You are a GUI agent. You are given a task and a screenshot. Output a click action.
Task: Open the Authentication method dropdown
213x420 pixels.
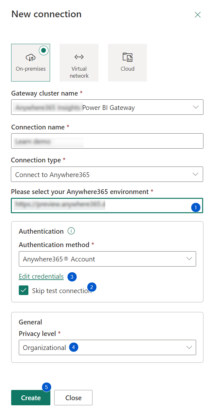(x=107, y=259)
